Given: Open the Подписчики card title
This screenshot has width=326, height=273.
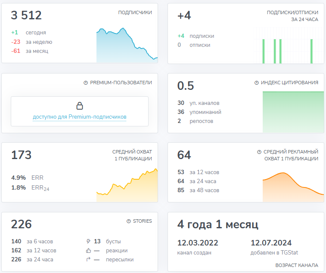Looking at the screenshot, I should (135, 13).
